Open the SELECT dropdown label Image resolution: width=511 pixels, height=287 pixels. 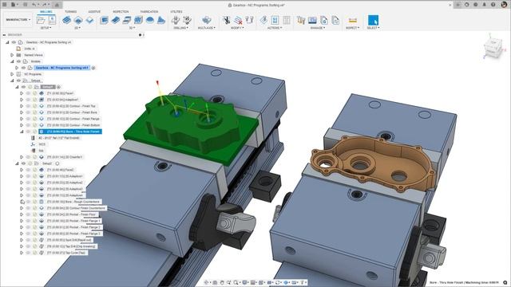pos(373,28)
